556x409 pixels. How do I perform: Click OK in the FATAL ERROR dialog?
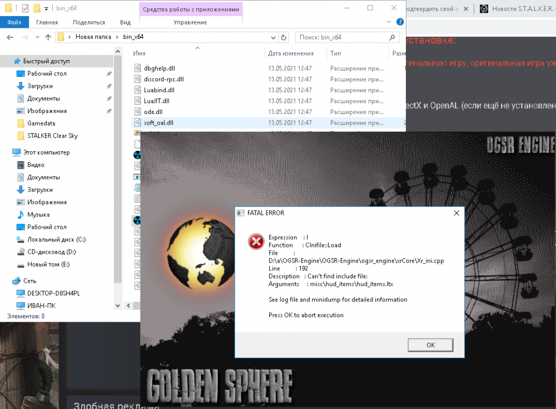(430, 345)
